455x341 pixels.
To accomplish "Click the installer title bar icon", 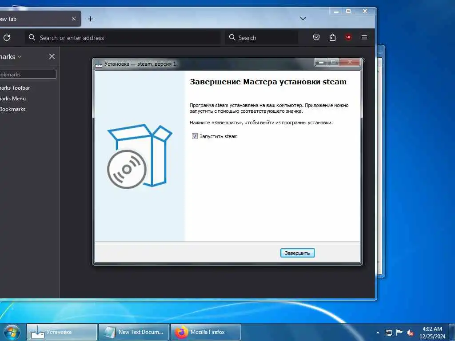I will 99,64.
